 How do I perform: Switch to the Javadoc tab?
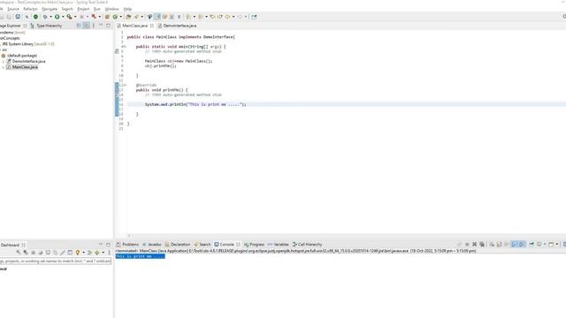[151, 245]
